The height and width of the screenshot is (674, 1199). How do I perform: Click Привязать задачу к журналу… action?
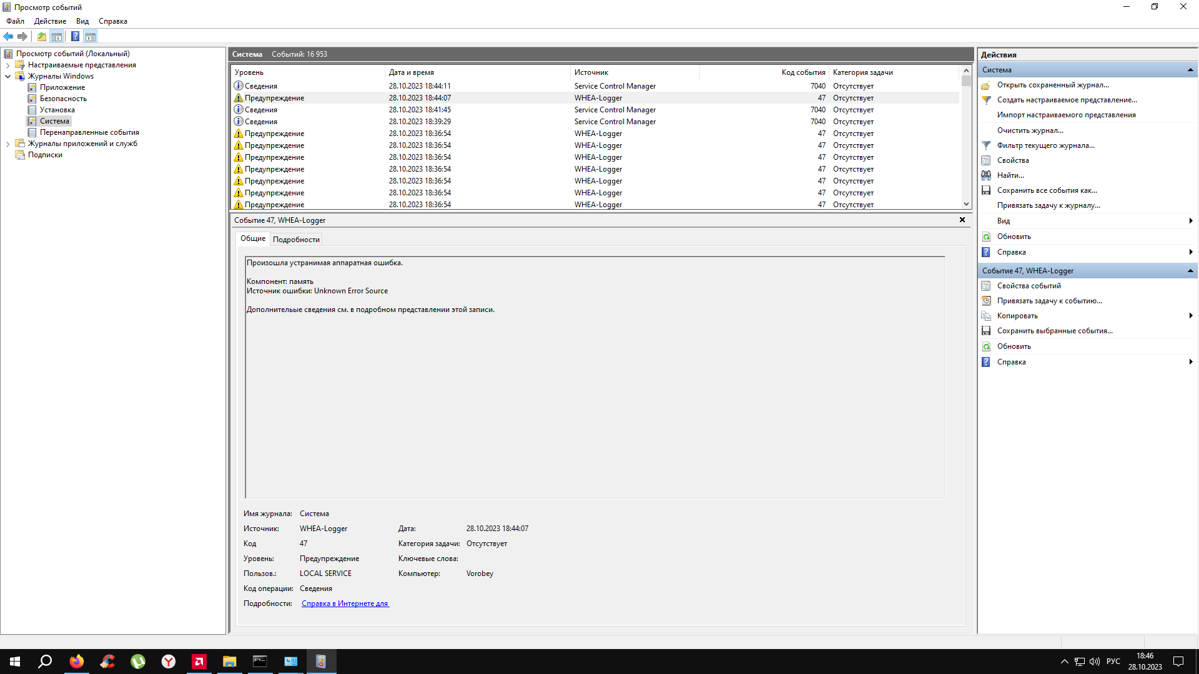click(1049, 205)
